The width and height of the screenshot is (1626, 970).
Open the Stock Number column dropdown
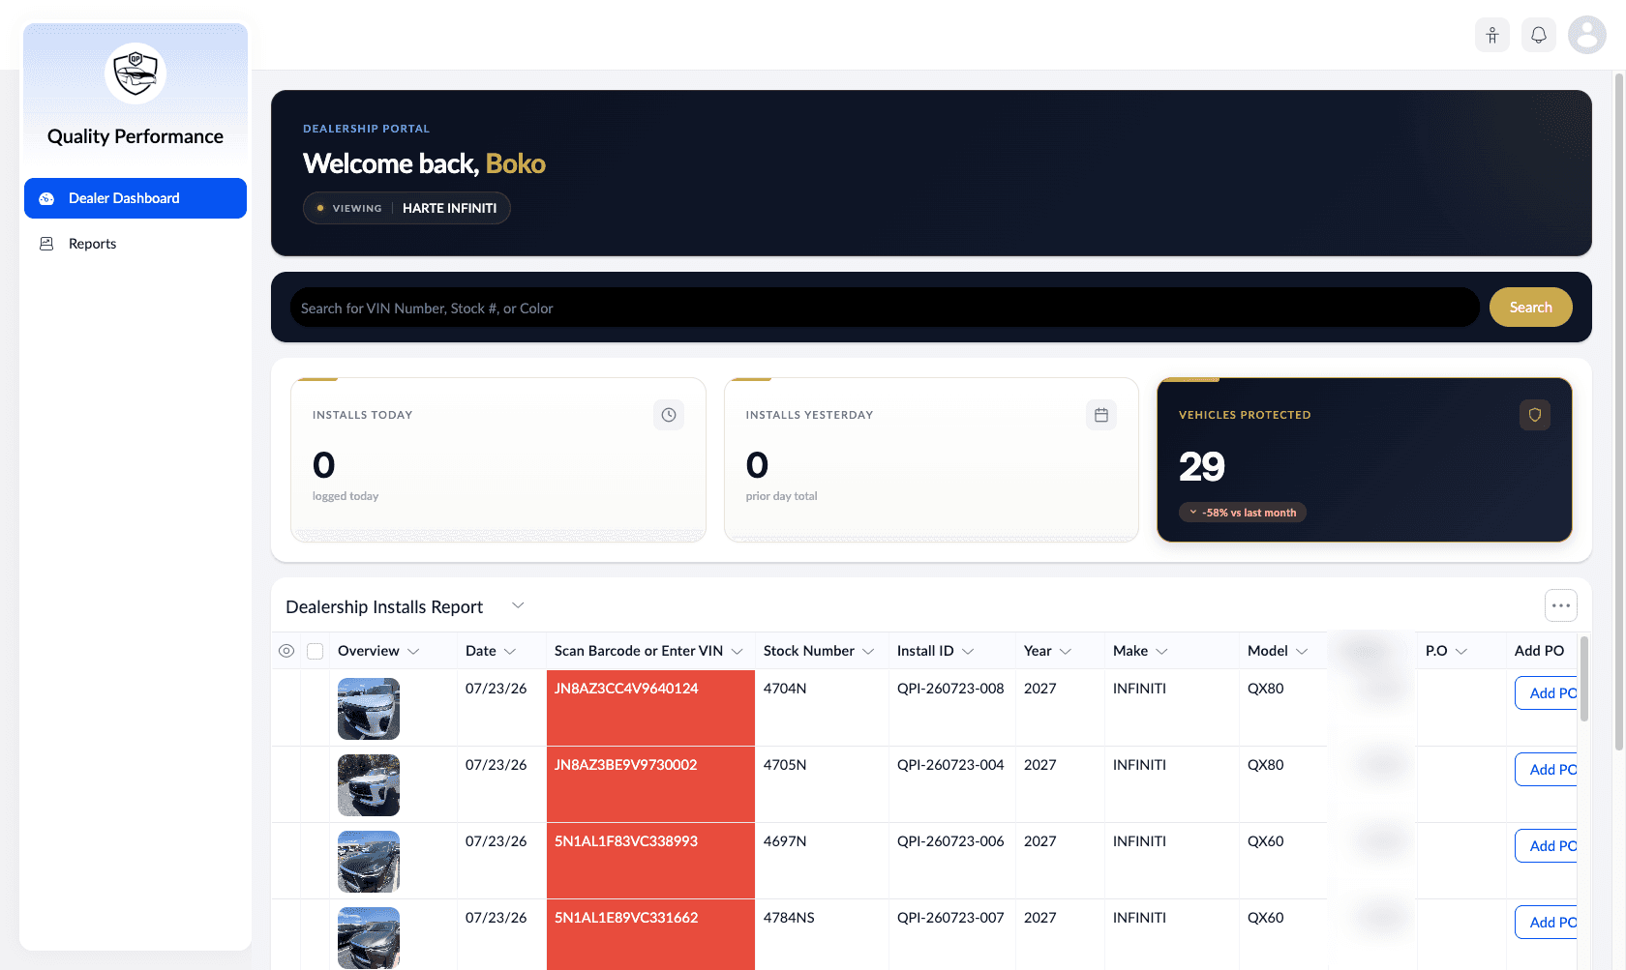(x=868, y=651)
